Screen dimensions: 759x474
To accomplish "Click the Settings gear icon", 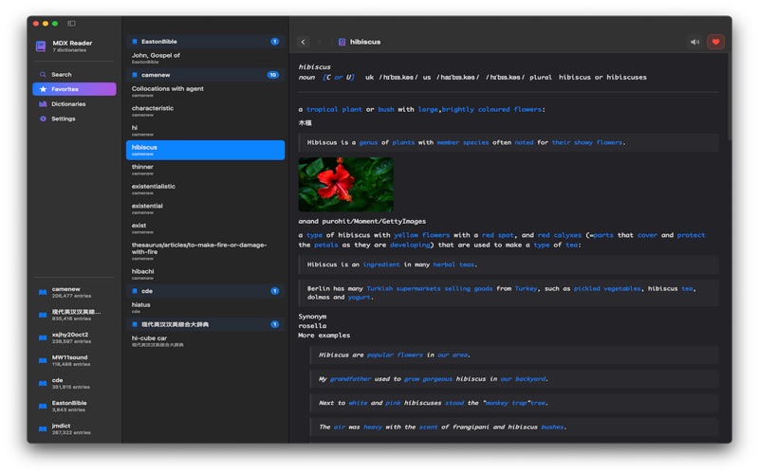I will click(43, 118).
